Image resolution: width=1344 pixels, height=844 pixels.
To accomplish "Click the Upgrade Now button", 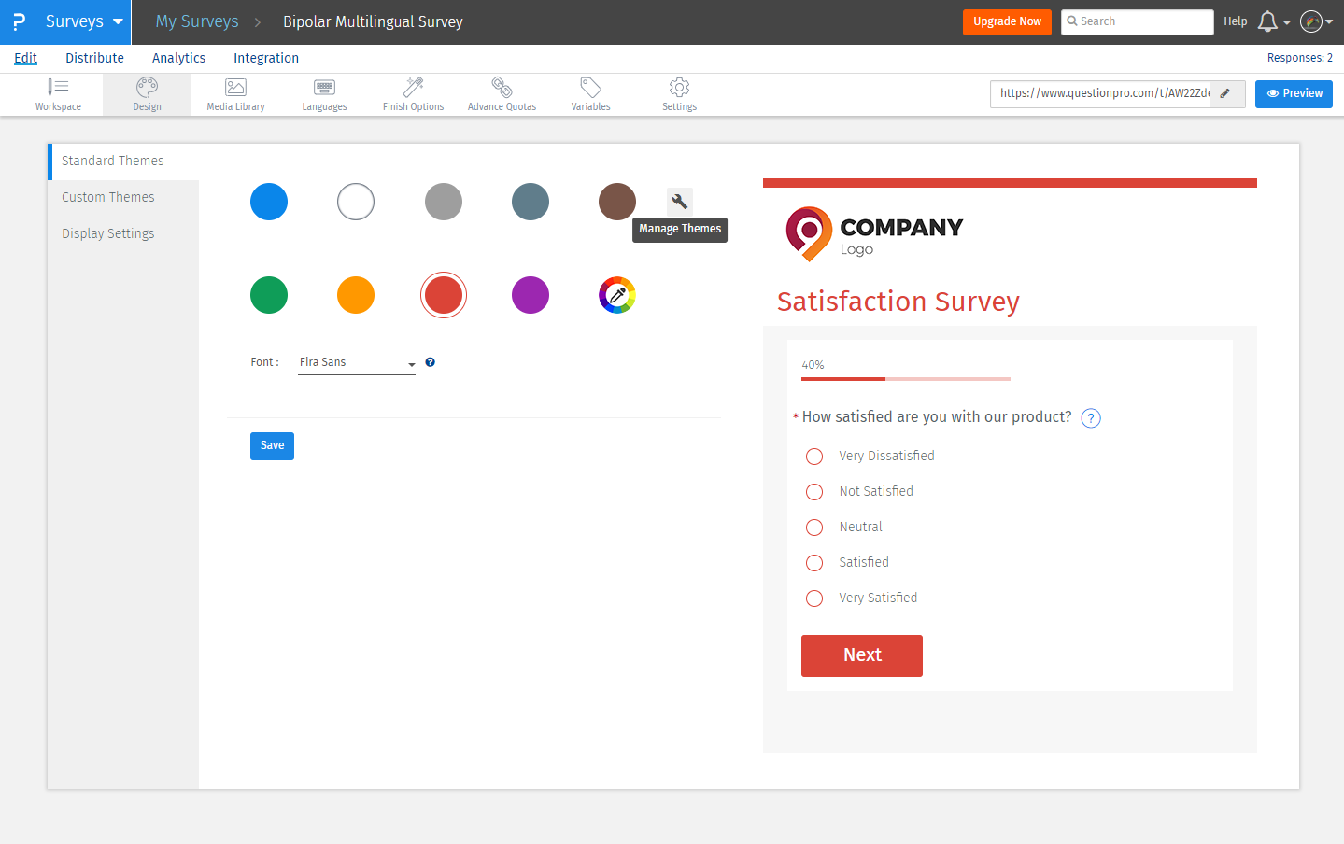I will tap(1007, 21).
